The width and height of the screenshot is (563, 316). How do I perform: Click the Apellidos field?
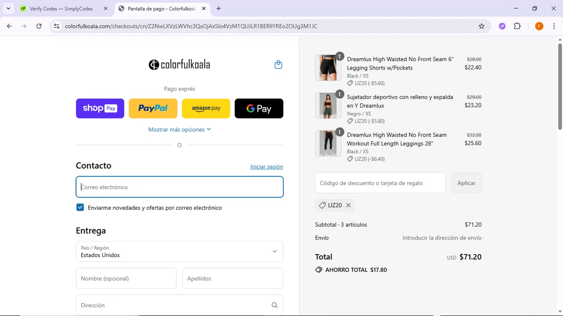click(233, 278)
